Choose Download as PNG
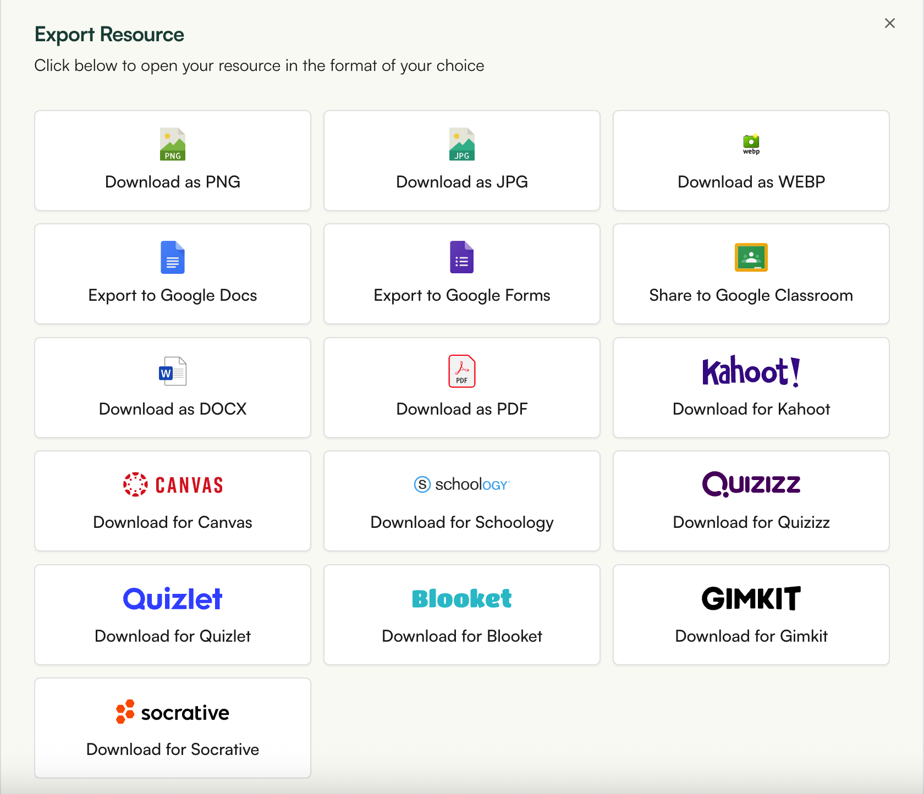This screenshot has height=794, width=924. [x=173, y=161]
